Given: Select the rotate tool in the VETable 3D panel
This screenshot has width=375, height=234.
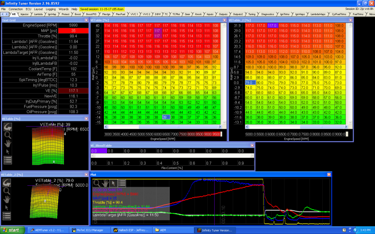Looking at the screenshot, I should point(7,127).
